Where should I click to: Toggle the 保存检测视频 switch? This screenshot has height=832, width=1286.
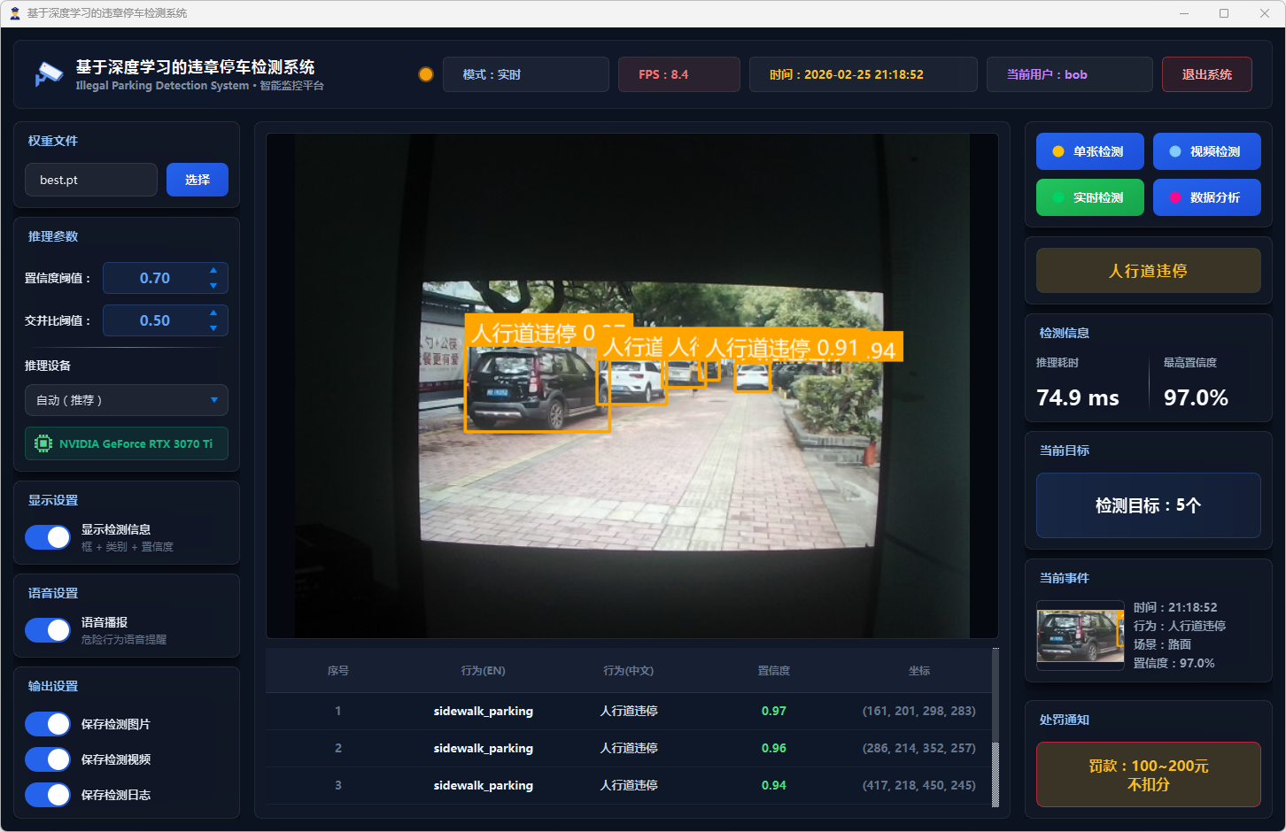[48, 759]
